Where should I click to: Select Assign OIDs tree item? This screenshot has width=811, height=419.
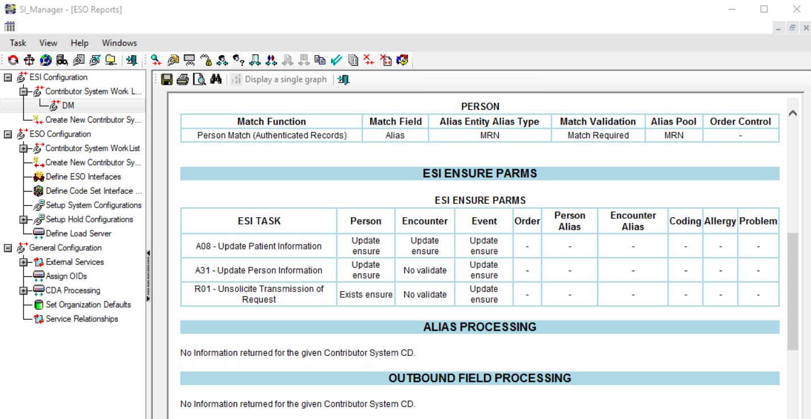(x=67, y=276)
